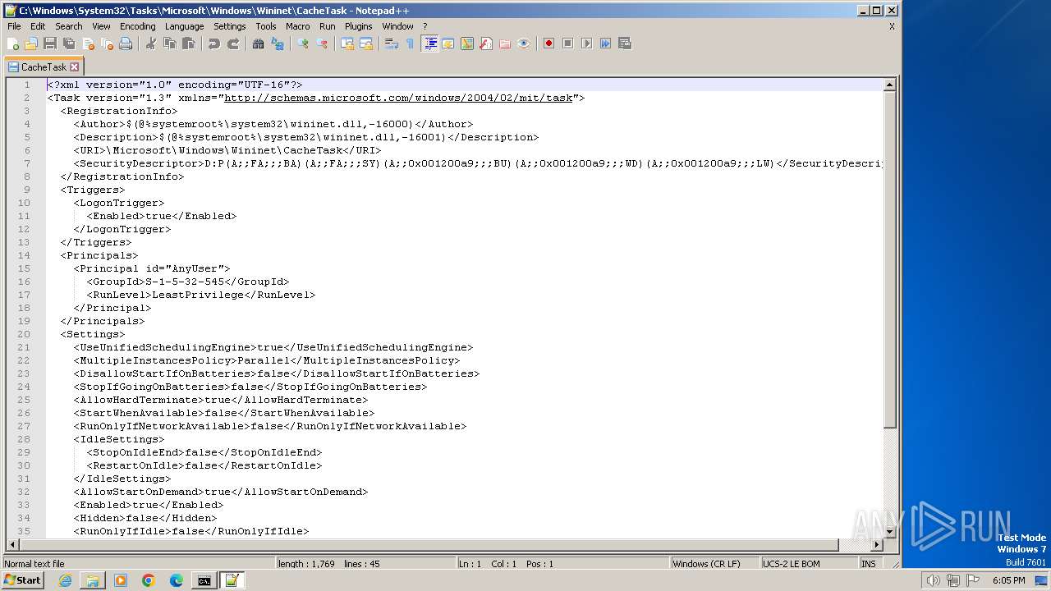Click the Paste toolbar icon
Screen dimensions: 1051x591
[189, 44]
